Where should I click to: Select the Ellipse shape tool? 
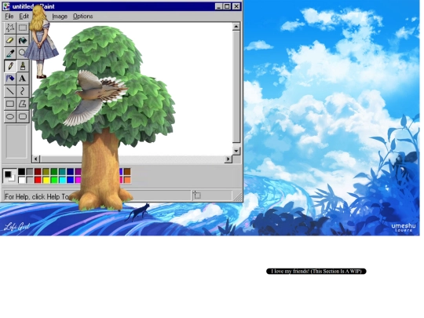click(x=10, y=116)
